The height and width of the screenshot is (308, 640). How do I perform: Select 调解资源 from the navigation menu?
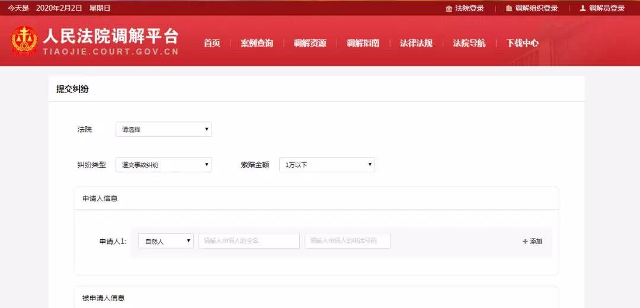tap(309, 43)
